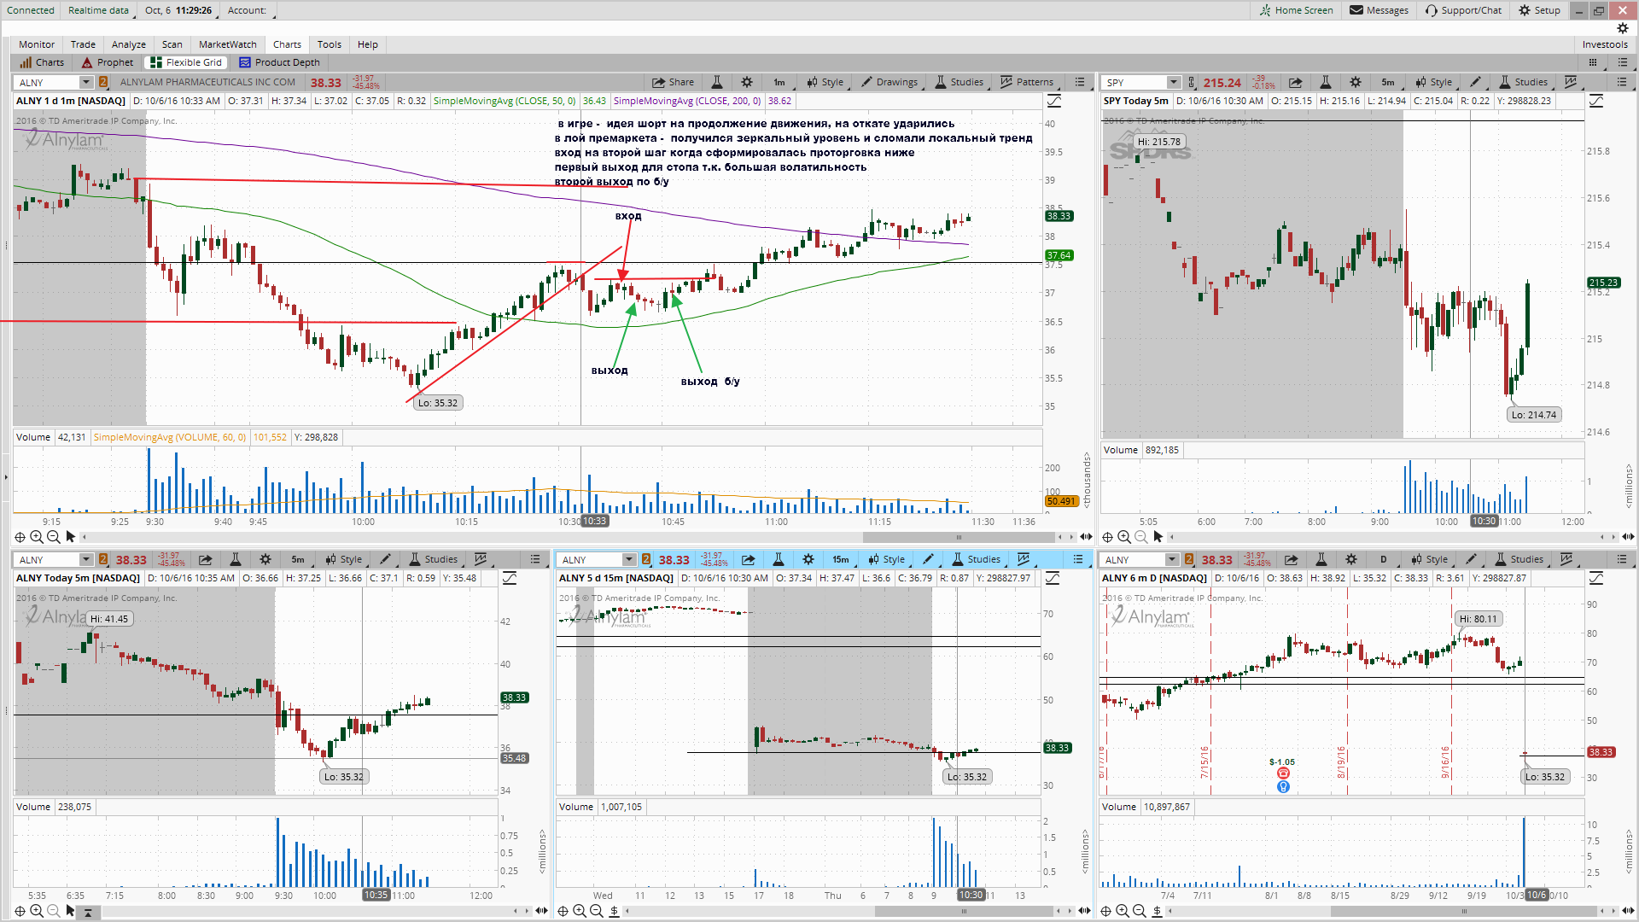Open the global settings gear below window controls
This screenshot has height=922, width=1639.
[x=1623, y=28]
